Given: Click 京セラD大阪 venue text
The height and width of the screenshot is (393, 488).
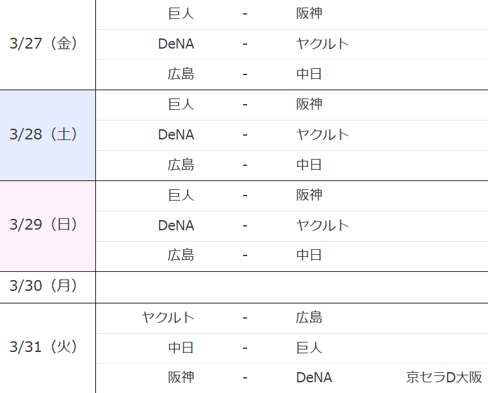Looking at the screenshot, I should 444,377.
